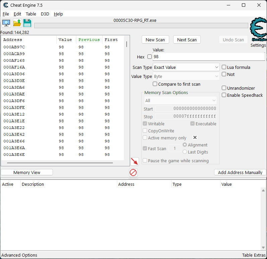Click the Cheat Engine title bar app icon
The width and height of the screenshot is (267, 259).
(x=6, y=5)
